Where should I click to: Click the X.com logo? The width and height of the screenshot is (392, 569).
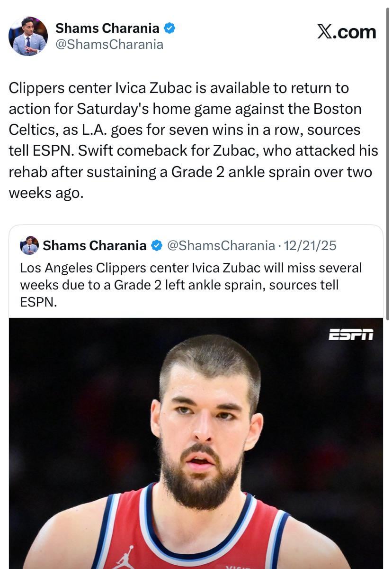click(347, 32)
